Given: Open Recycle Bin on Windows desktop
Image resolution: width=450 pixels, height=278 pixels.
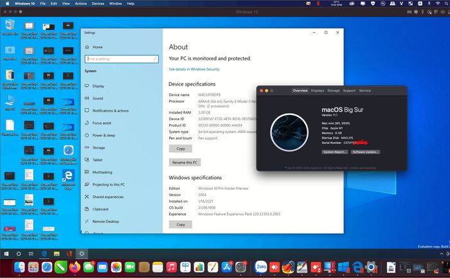Looking at the screenshot, I should [10, 27].
